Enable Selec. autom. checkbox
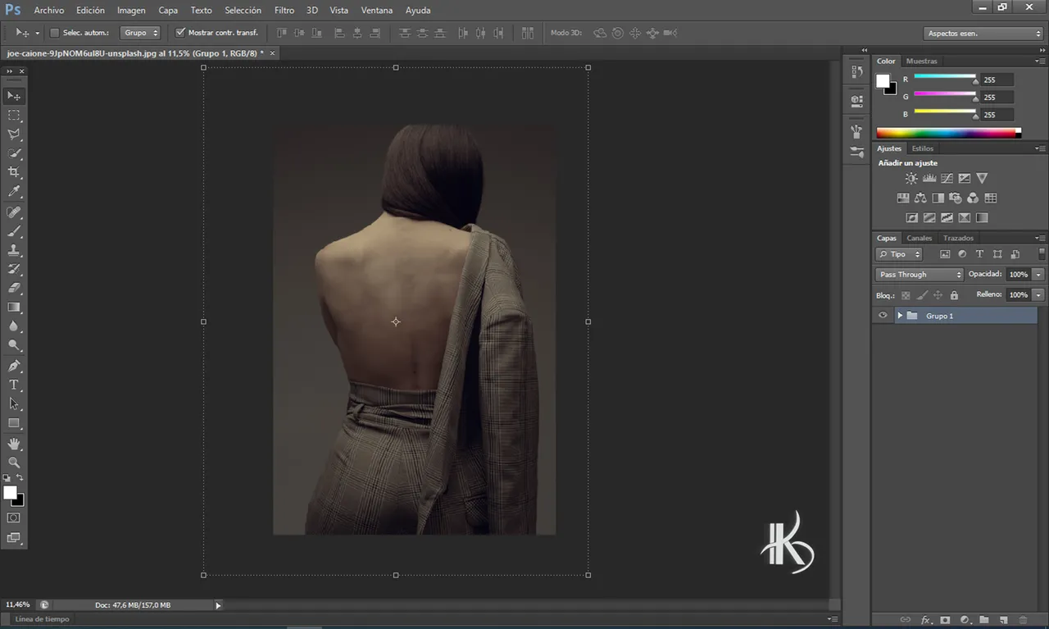1049x629 pixels. [55, 33]
